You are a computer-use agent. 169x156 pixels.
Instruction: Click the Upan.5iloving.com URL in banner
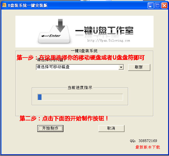109,41
